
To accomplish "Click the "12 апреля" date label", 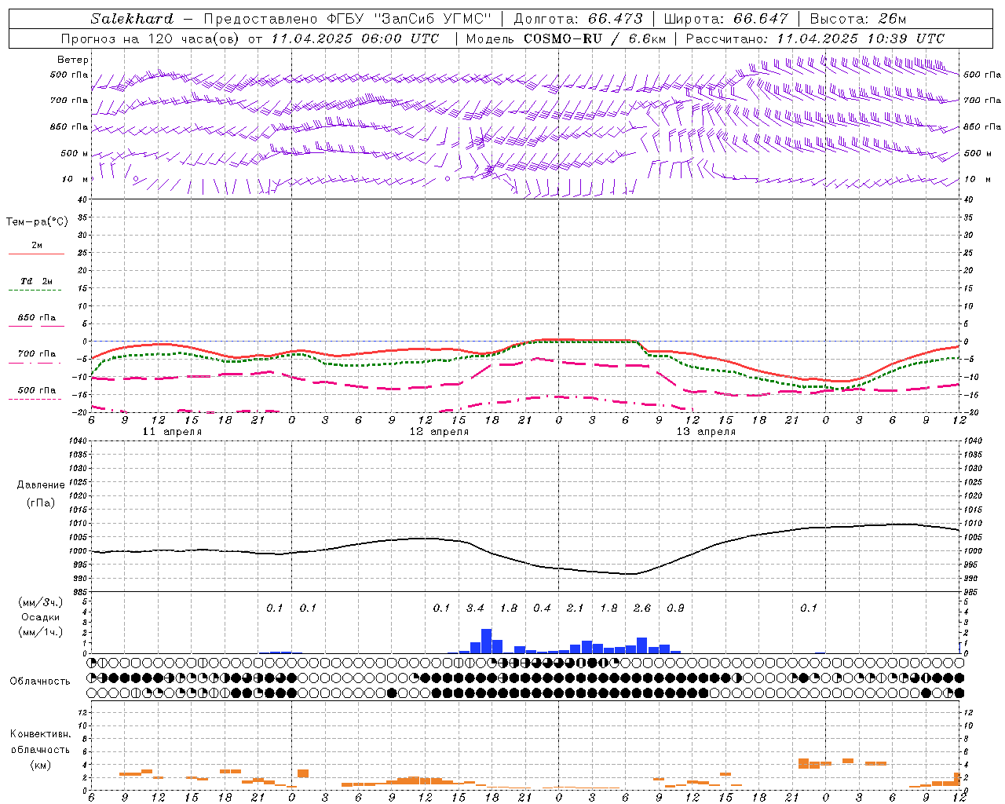I will click(439, 432).
